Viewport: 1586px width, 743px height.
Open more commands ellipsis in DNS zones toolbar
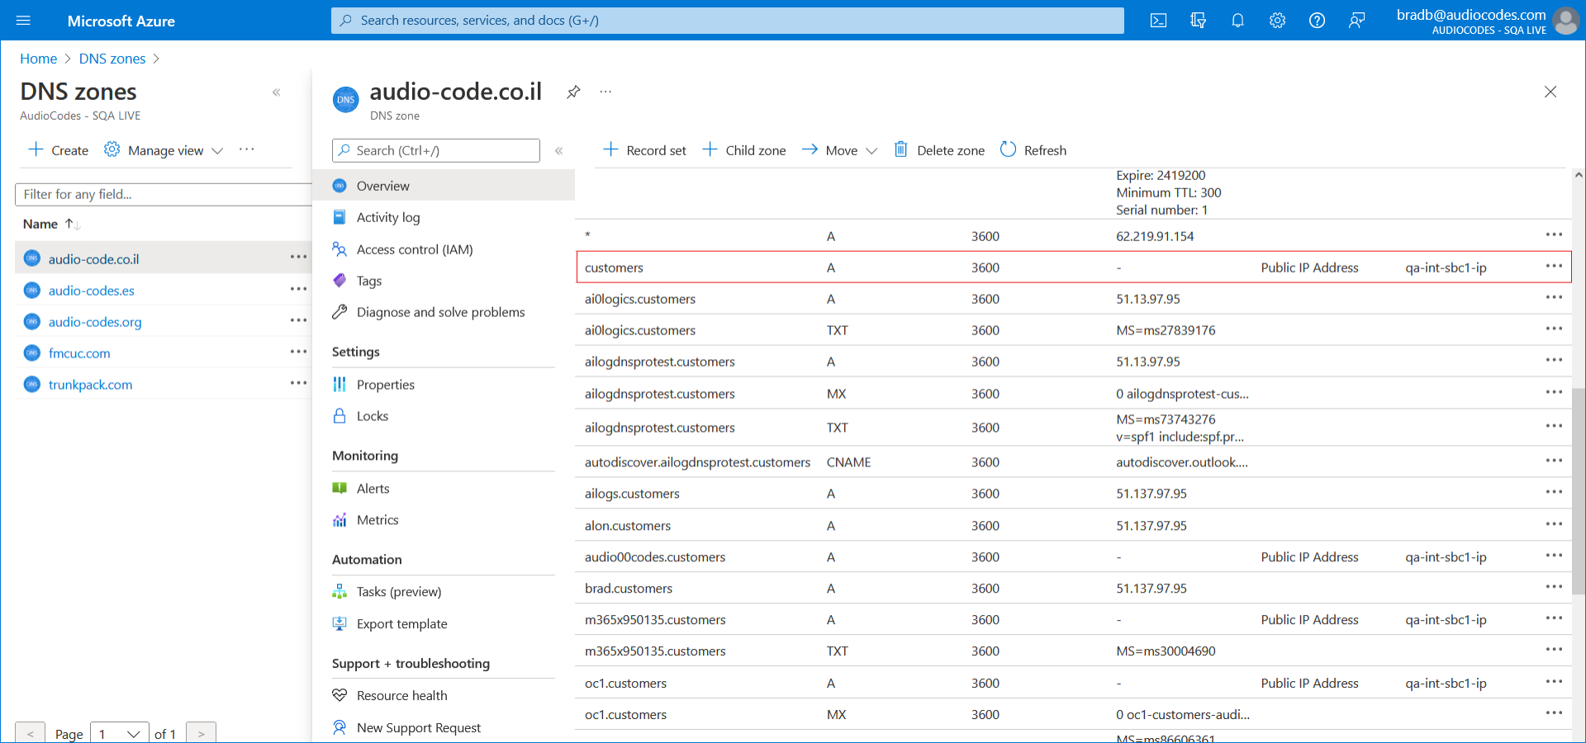pyautogui.click(x=246, y=149)
